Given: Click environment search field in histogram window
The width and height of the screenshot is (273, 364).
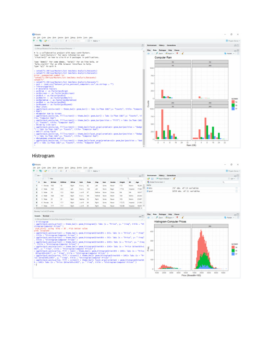Looking at the screenshot, I should pos(230,182).
